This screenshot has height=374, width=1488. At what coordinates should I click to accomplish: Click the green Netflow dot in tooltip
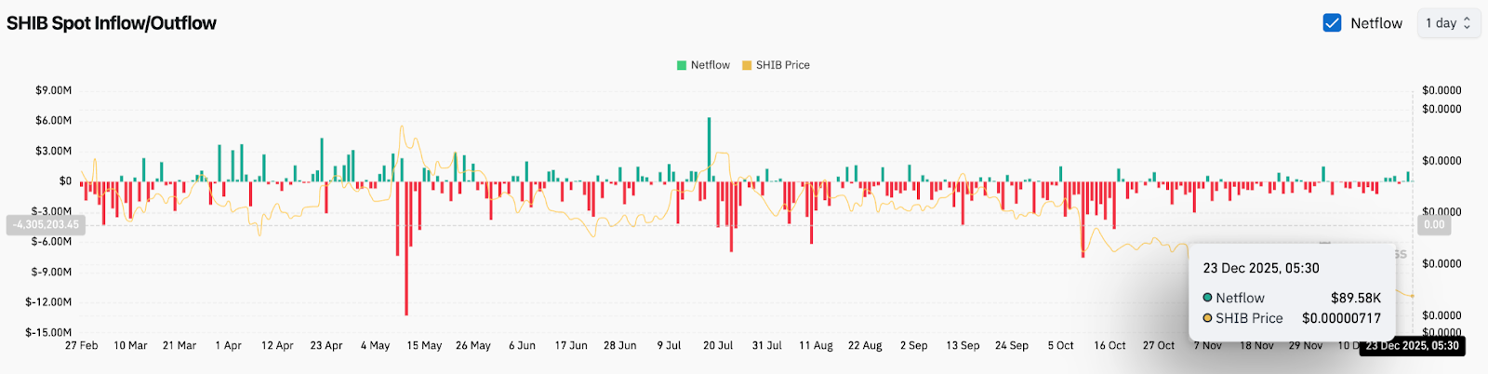[1207, 298]
